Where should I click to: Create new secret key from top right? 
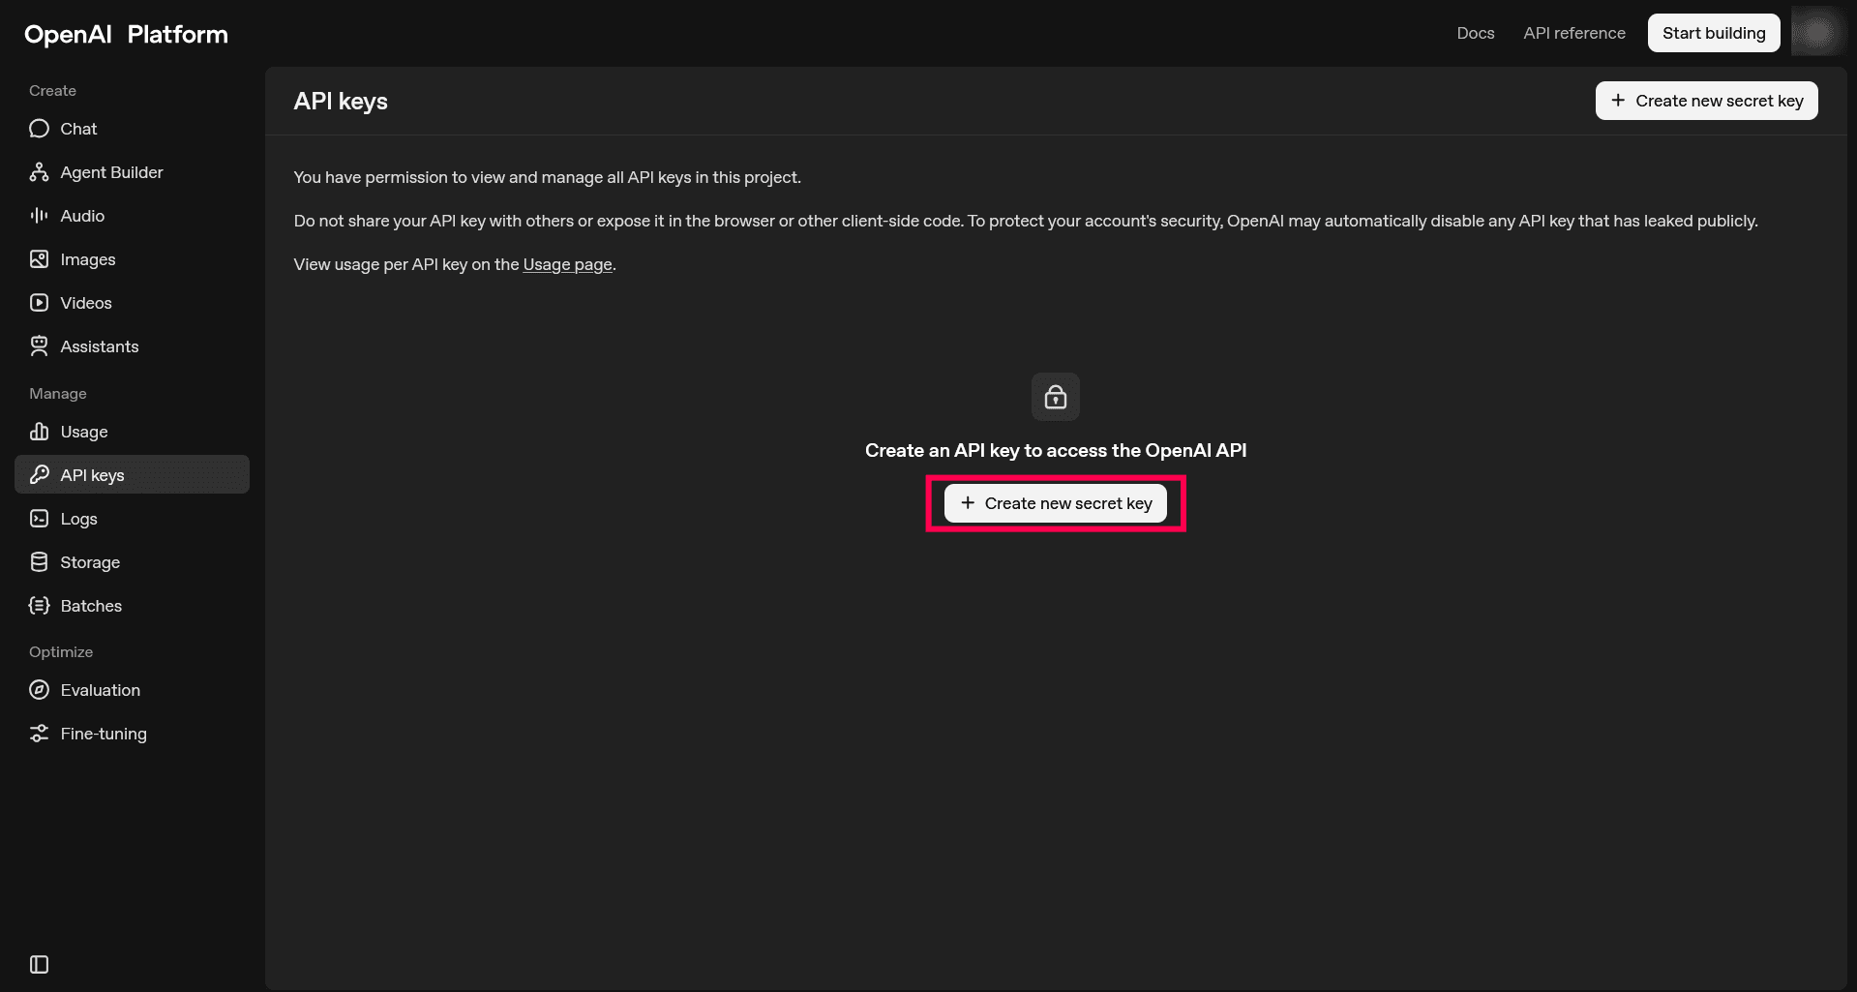[1706, 101]
